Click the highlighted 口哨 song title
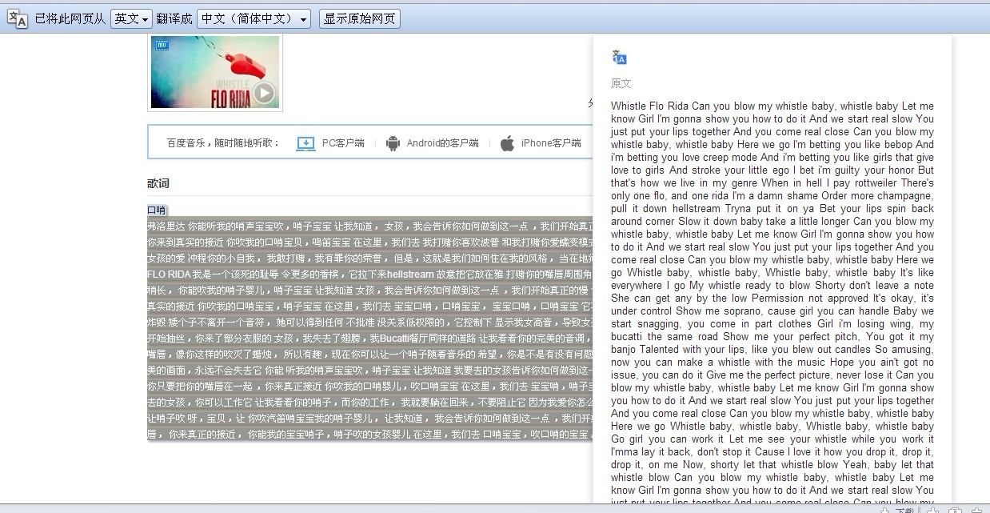 (157, 210)
